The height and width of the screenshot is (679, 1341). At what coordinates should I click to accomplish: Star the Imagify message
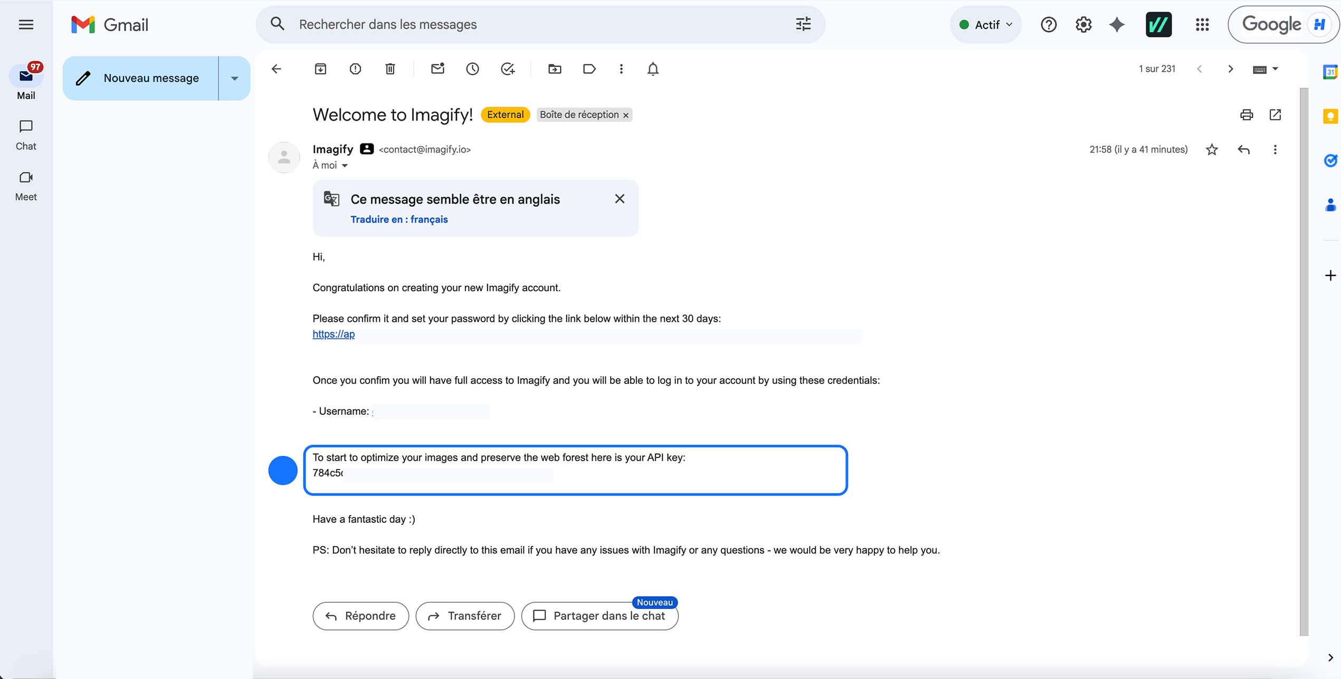tap(1212, 150)
